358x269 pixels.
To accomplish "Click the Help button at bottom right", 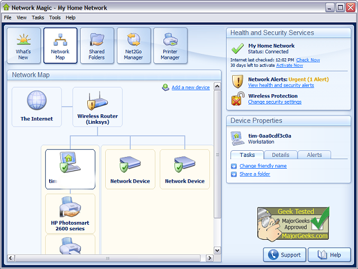I will pyautogui.click(x=329, y=254).
